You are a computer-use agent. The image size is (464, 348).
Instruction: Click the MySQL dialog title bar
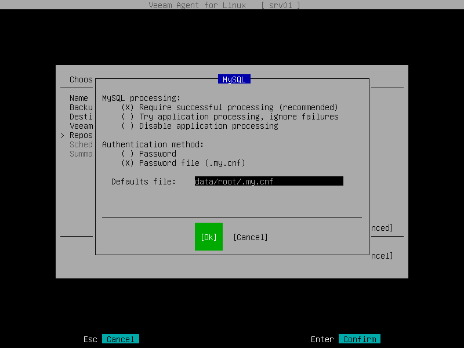tap(233, 78)
